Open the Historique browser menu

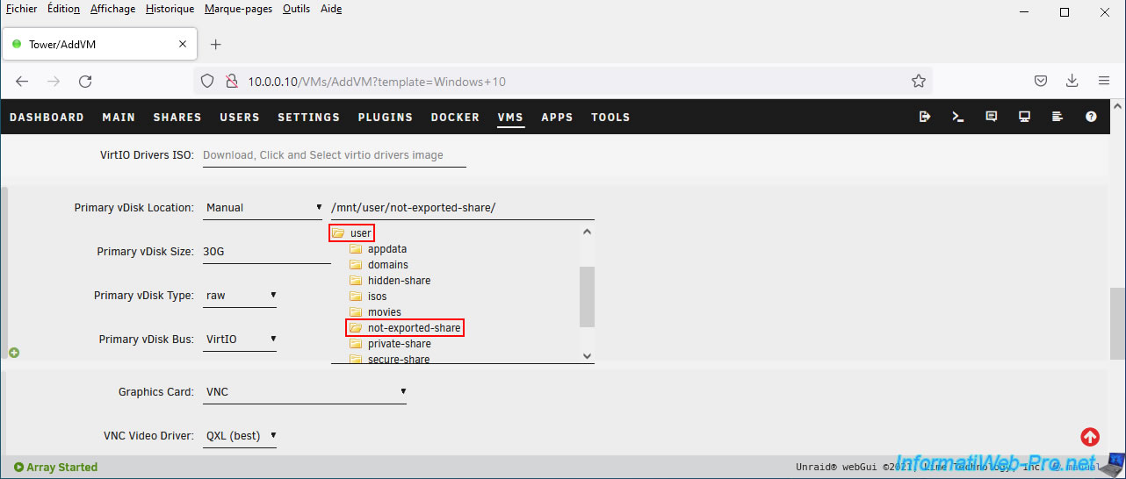click(x=170, y=9)
